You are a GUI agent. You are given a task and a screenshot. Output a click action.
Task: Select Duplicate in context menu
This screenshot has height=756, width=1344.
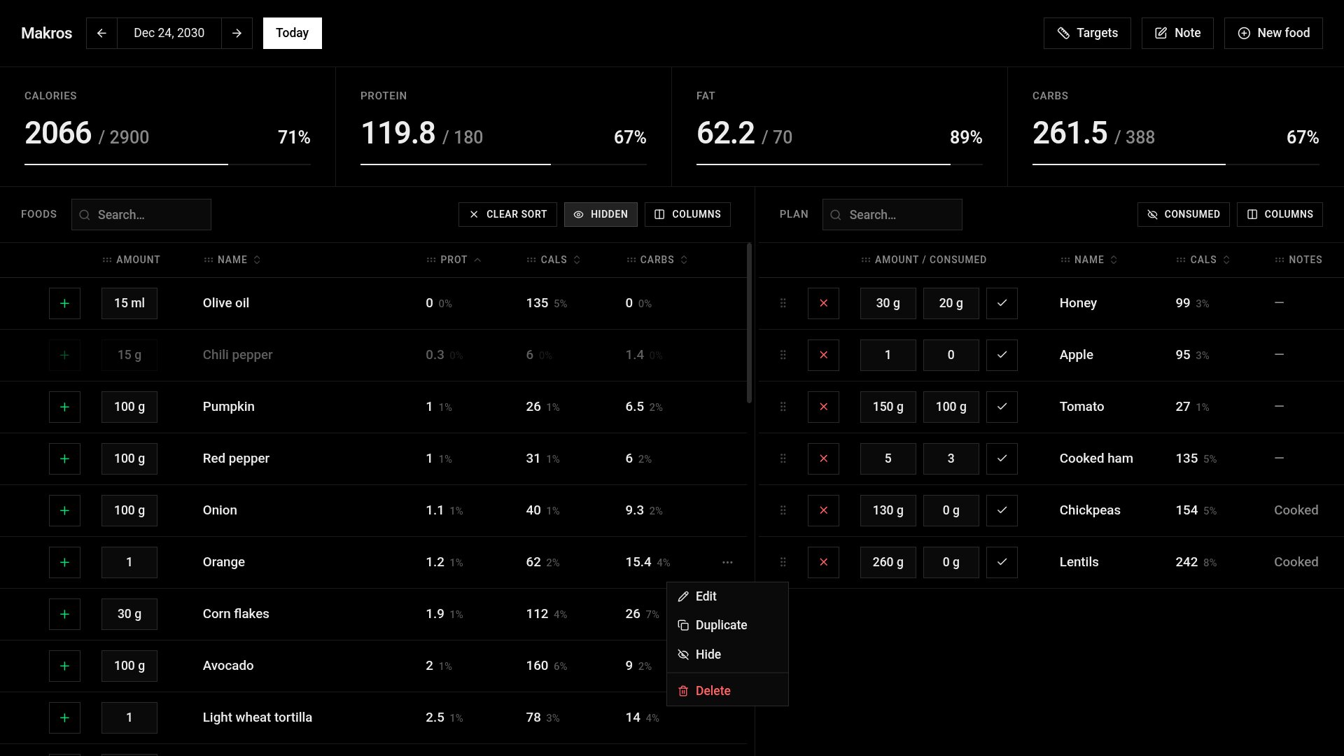721,625
